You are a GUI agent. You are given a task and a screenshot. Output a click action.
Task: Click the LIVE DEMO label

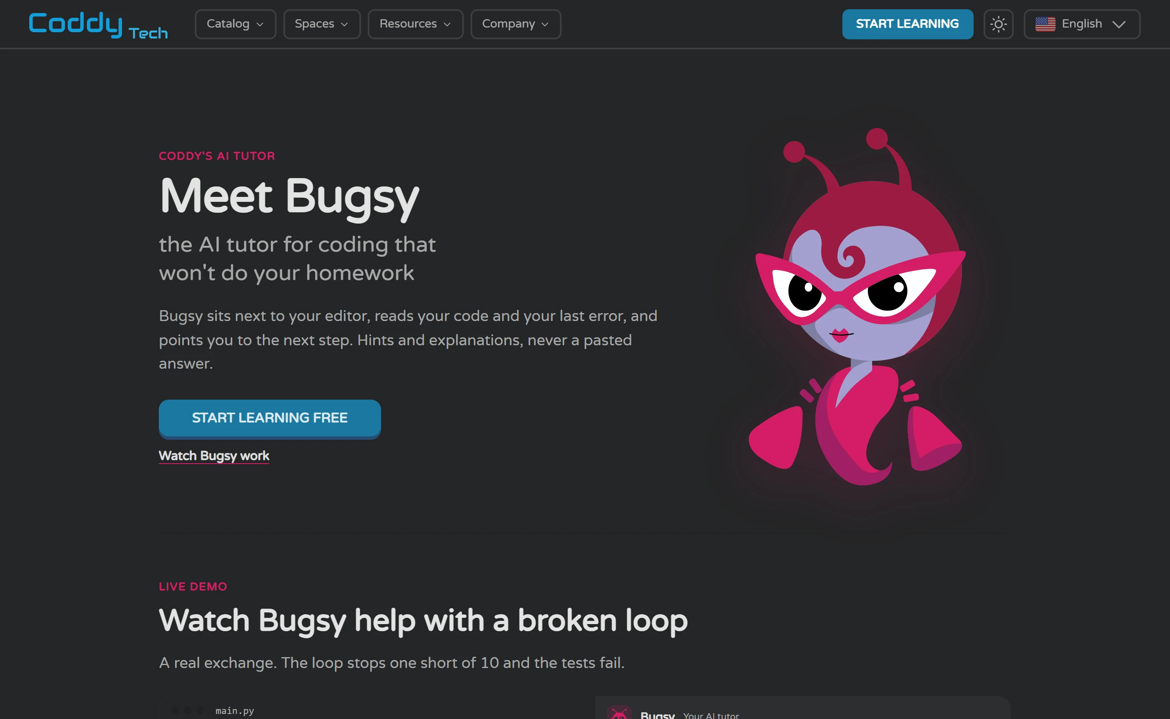pyautogui.click(x=193, y=586)
